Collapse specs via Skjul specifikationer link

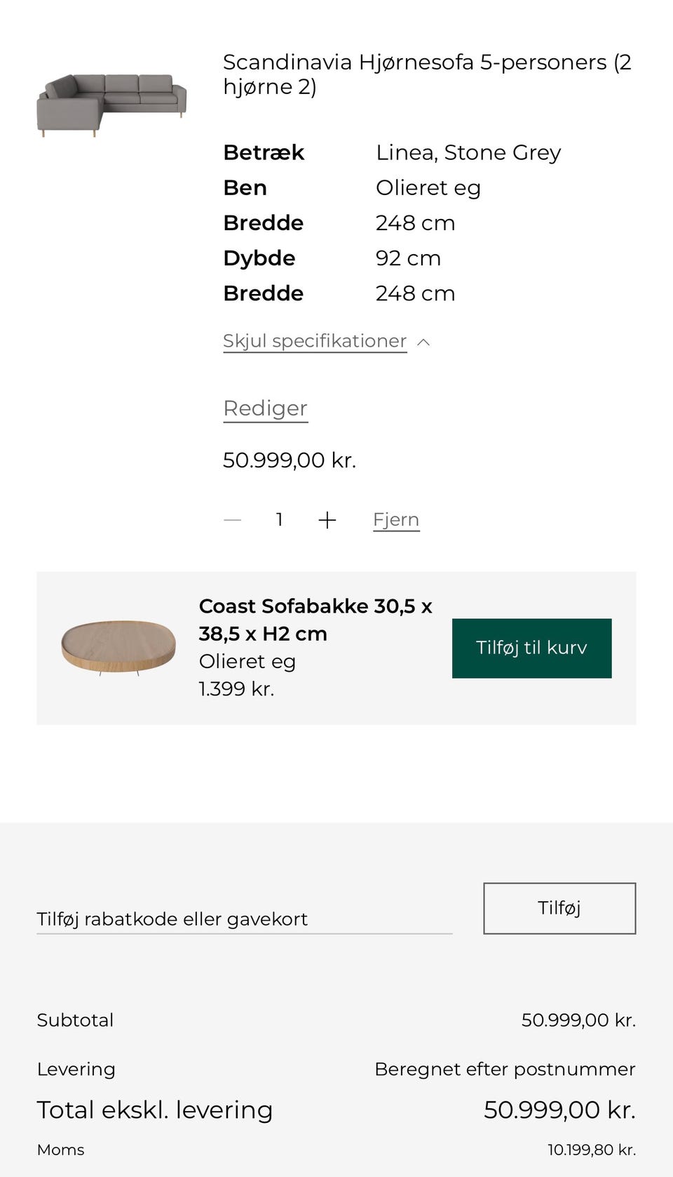315,341
